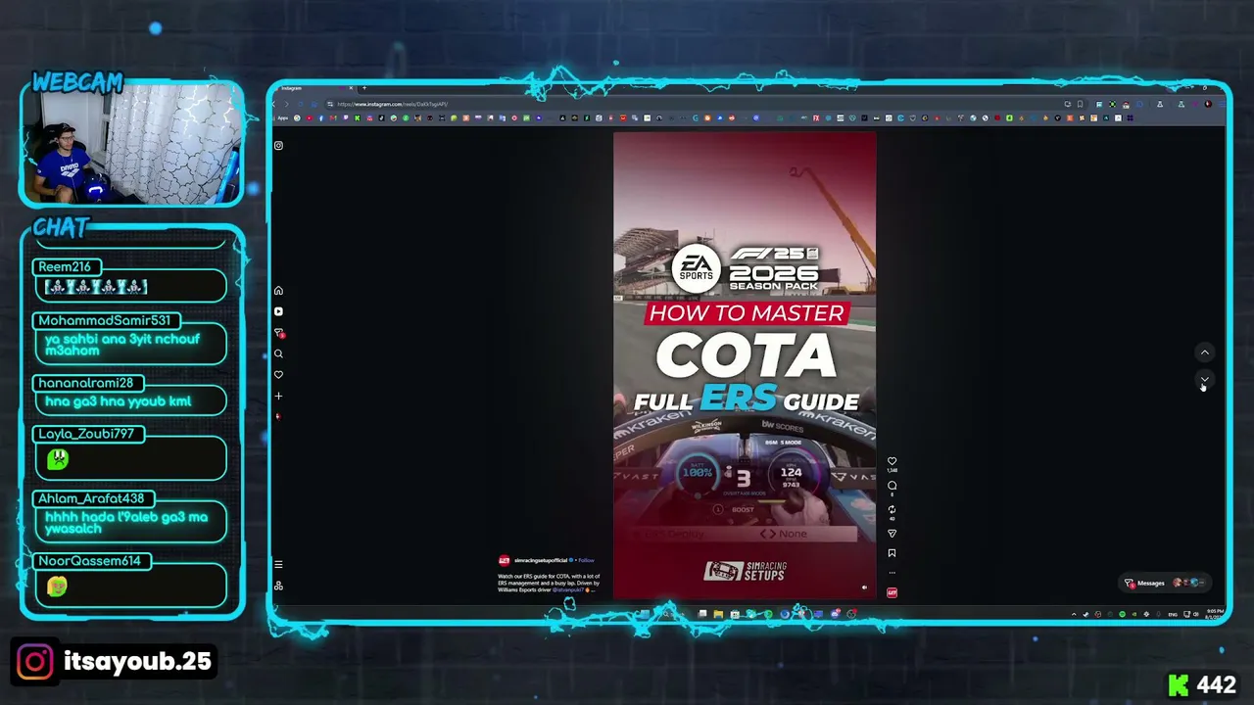Focus the instagram.com address bar

click(686, 104)
